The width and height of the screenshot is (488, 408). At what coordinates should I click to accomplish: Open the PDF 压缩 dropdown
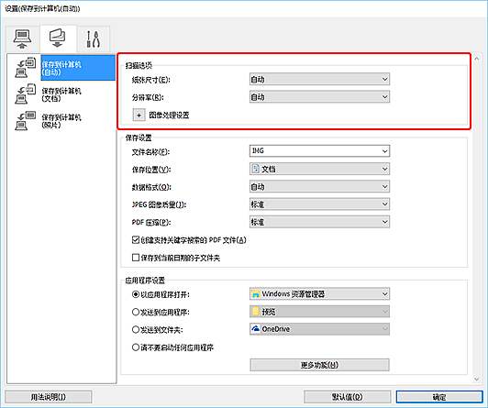click(319, 222)
